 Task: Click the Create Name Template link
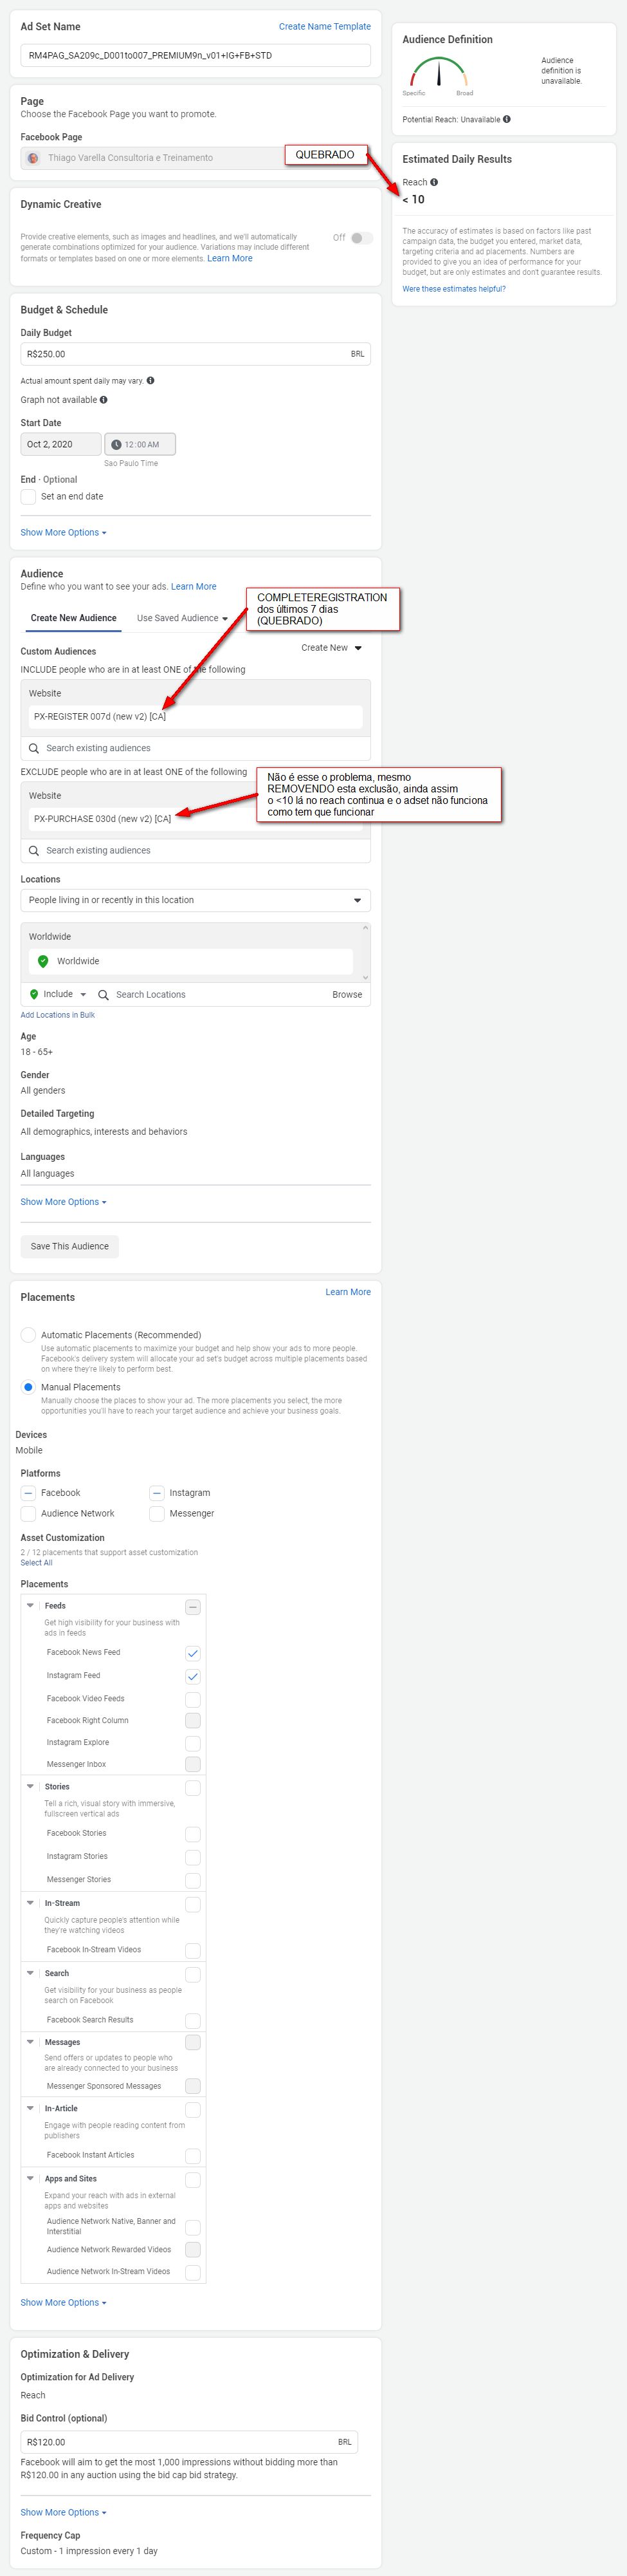(325, 27)
